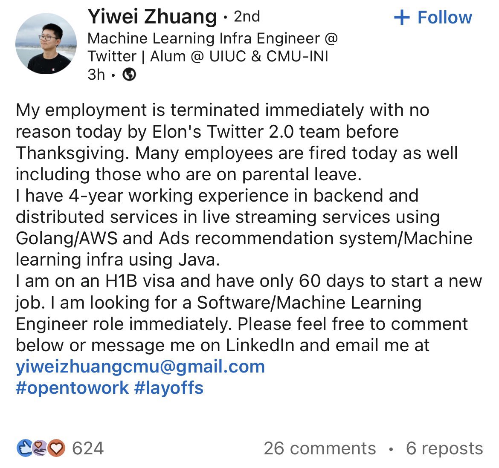This screenshot has width=499, height=468.
Task: Click the red heart love reaction icon
Action: click(x=56, y=448)
